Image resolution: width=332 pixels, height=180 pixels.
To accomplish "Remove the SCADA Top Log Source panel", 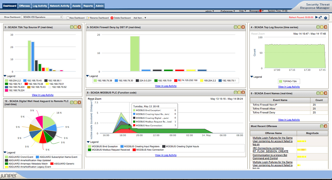I will point(326,27).
